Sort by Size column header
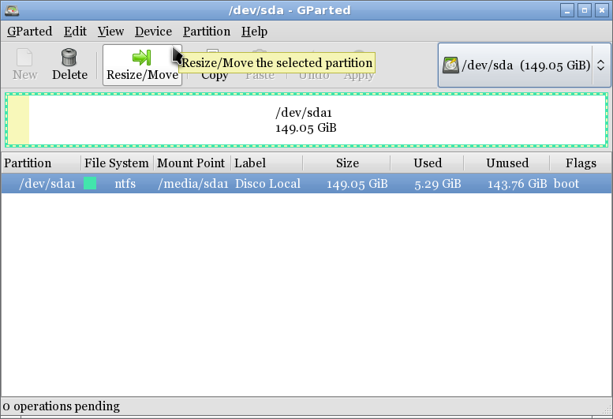613x419 pixels. (x=347, y=163)
